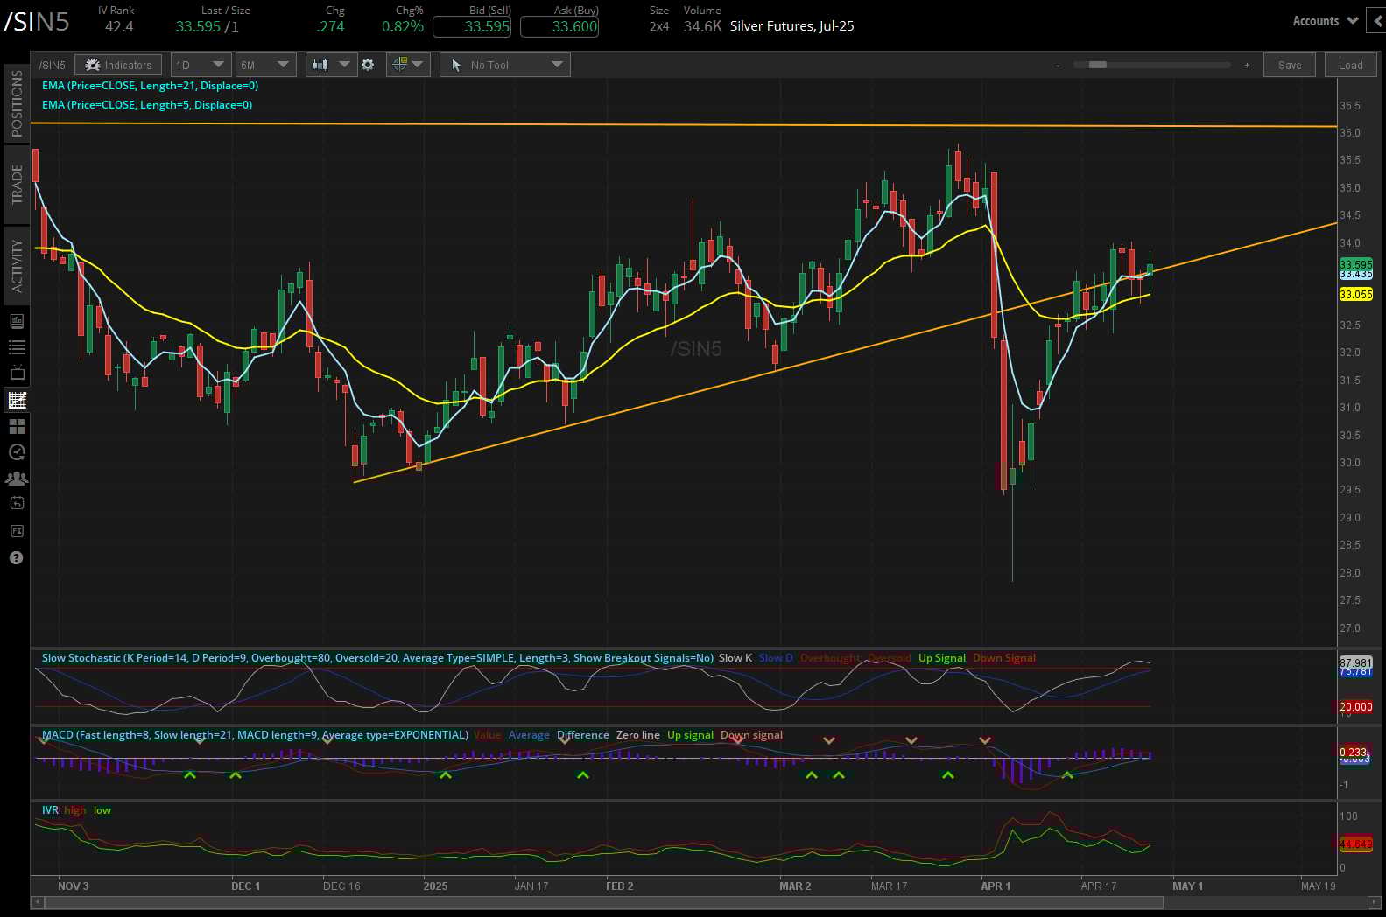Click the zoom-in plus icon beside slider
1386x917 pixels.
pos(1247,65)
